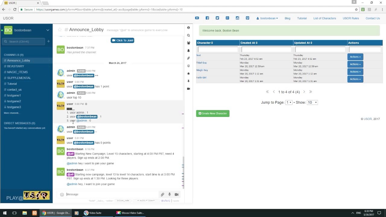Open Contact Us page
The width and height of the screenshot is (386, 217).
point(373,18)
